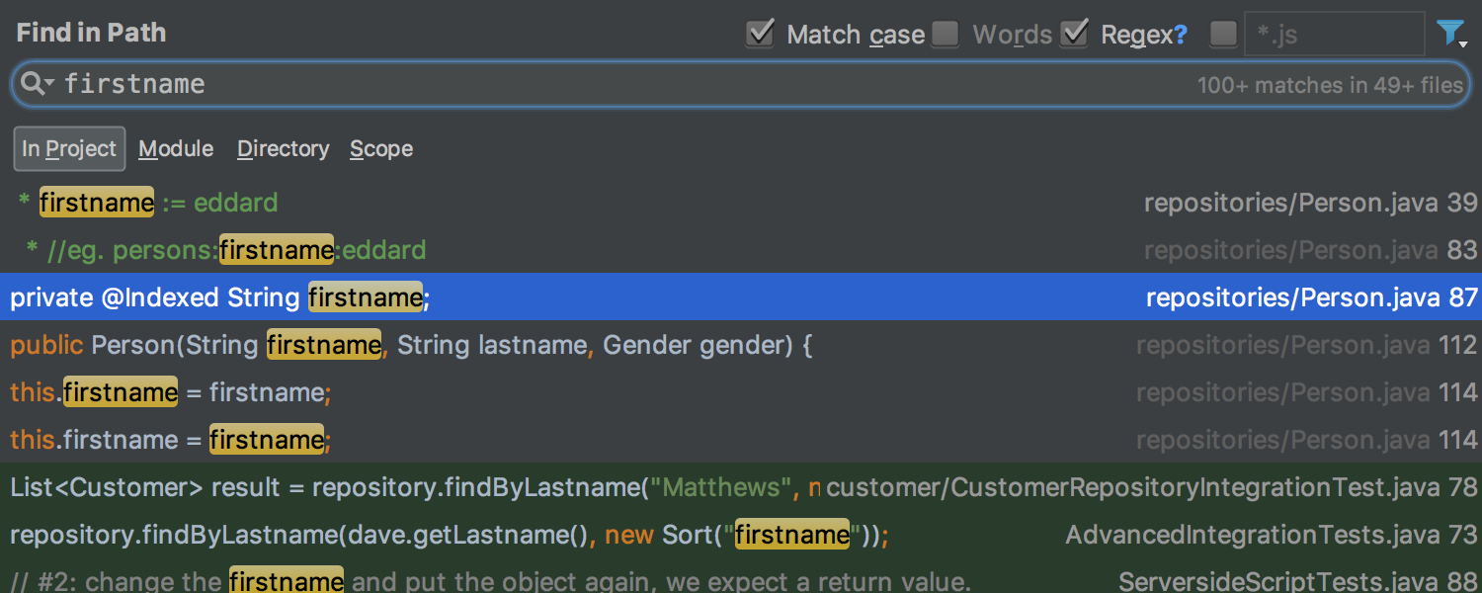Switch to the Module scope tab
Viewport: 1482px width, 593px height.
(176, 148)
